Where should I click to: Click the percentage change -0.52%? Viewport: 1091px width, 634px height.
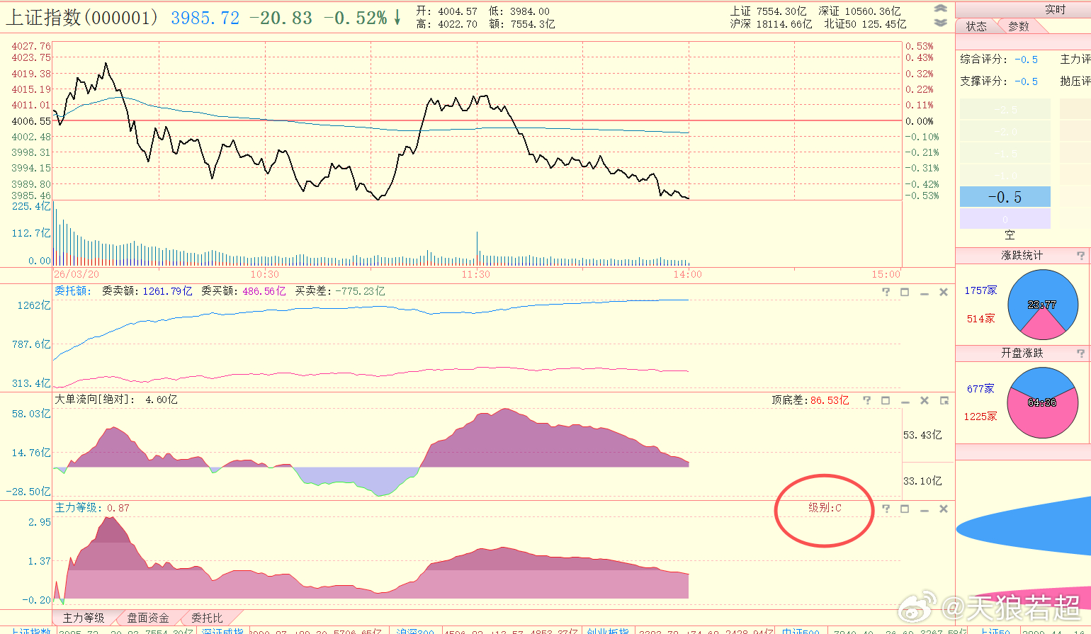356,18
